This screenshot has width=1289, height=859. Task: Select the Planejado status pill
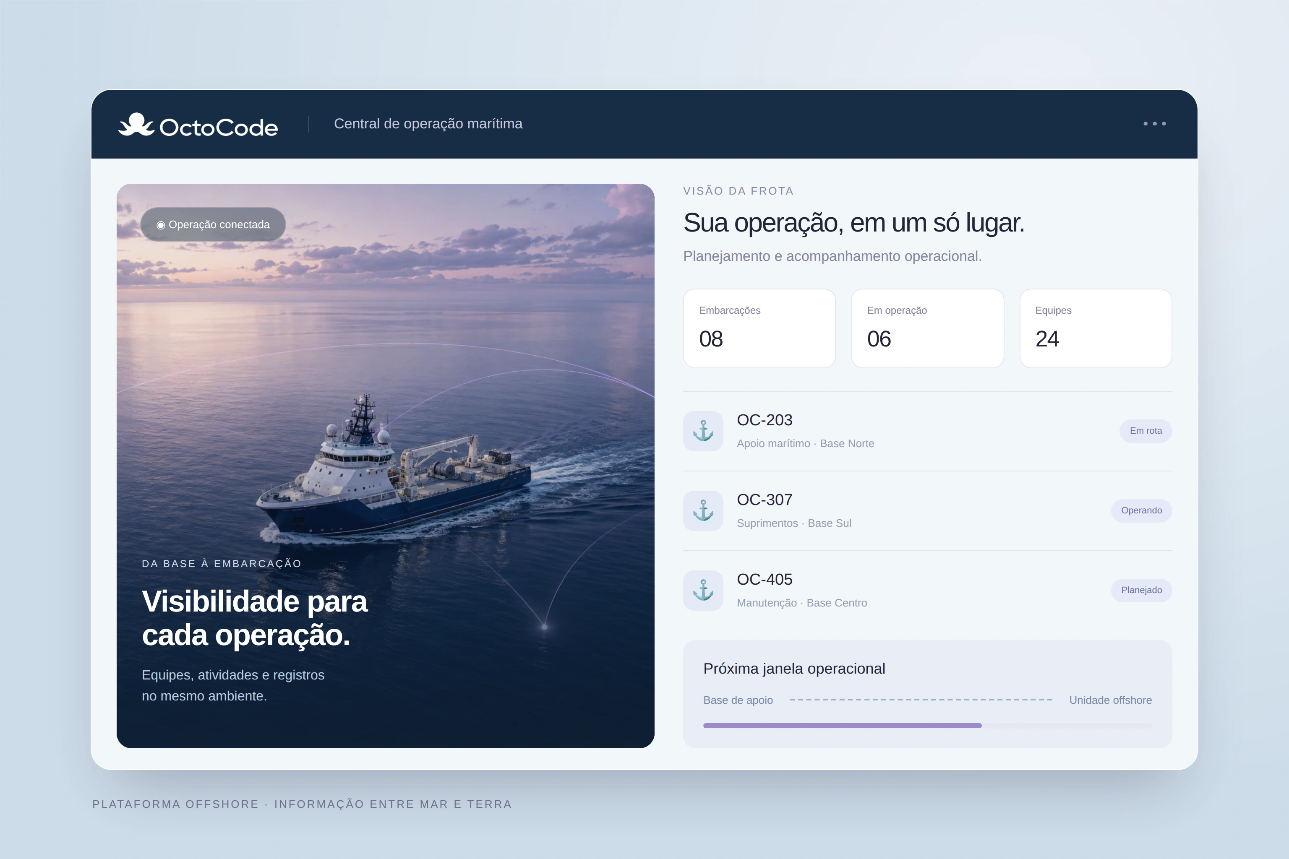(x=1142, y=590)
